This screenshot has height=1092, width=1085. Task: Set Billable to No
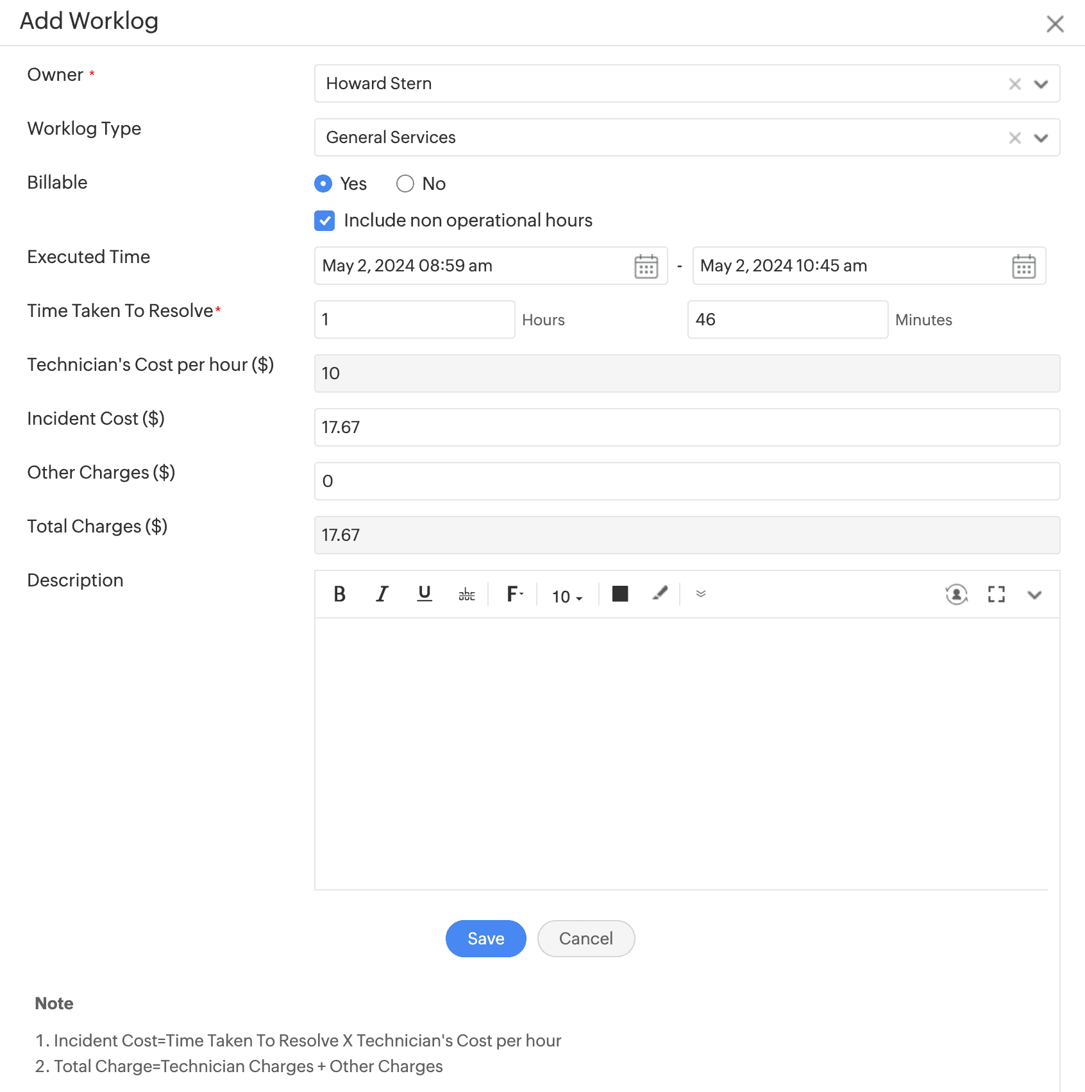[x=405, y=184]
